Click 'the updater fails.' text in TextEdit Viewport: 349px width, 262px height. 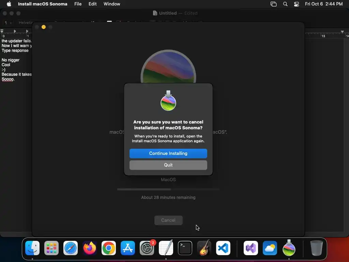[x=17, y=41]
